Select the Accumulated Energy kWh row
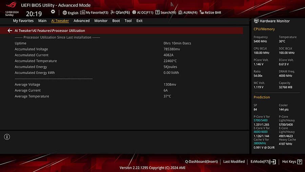305x172 pixels. point(122,73)
